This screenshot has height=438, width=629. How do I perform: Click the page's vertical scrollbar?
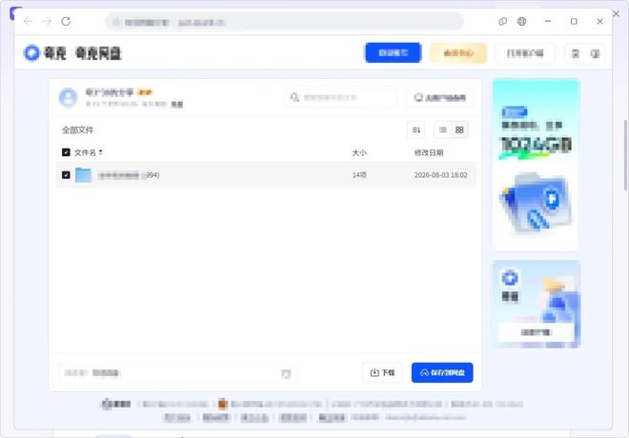pyautogui.click(x=625, y=154)
